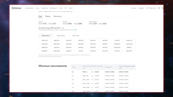Click the BitMart logo
The width and height of the screenshot is (173, 97).
16,8
